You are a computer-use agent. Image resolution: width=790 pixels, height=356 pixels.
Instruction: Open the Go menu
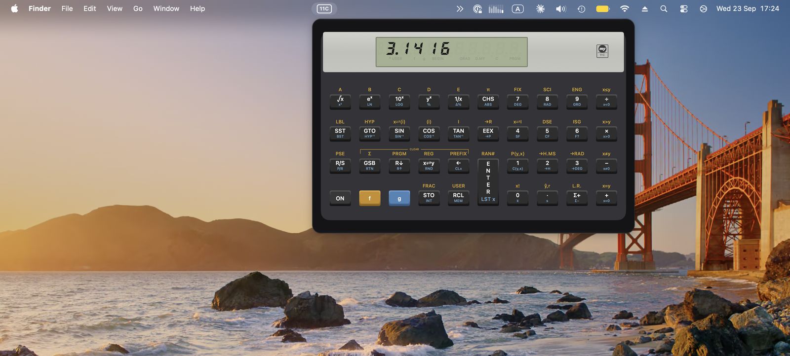pos(138,8)
